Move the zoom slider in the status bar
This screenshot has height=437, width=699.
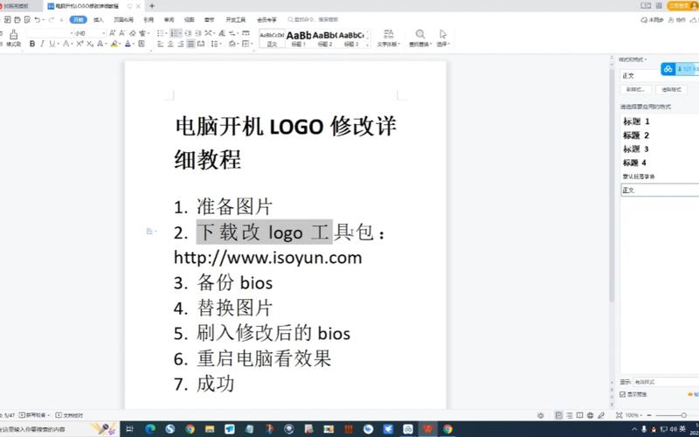coord(683,415)
